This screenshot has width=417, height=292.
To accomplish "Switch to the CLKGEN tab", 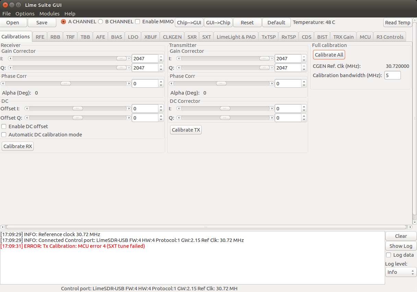I will 172,37.
